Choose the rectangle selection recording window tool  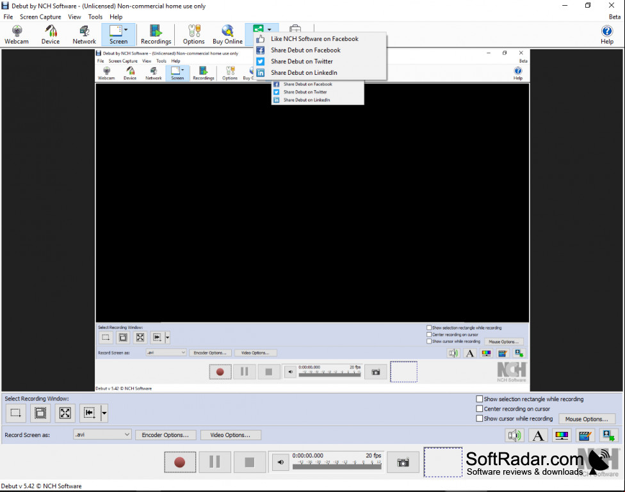pyautogui.click(x=16, y=413)
